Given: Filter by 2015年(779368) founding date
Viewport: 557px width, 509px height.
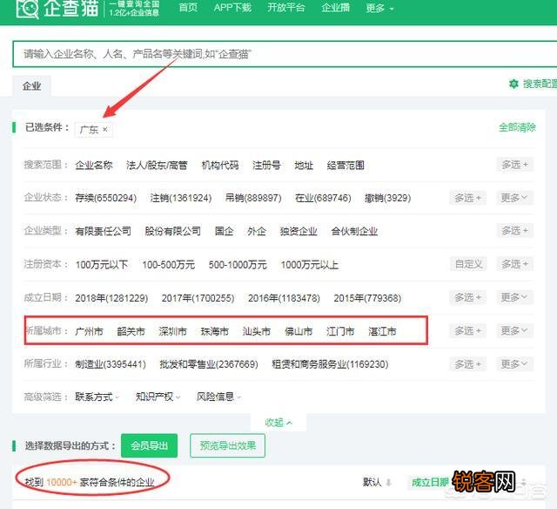Looking at the screenshot, I should click(x=367, y=298).
